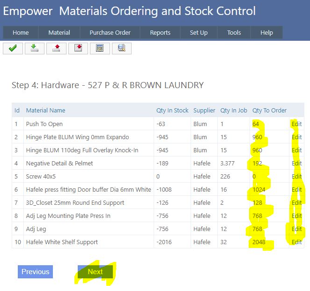The width and height of the screenshot is (310, 291).
Task: Click the green down-arrow import icon
Action: pos(35,48)
